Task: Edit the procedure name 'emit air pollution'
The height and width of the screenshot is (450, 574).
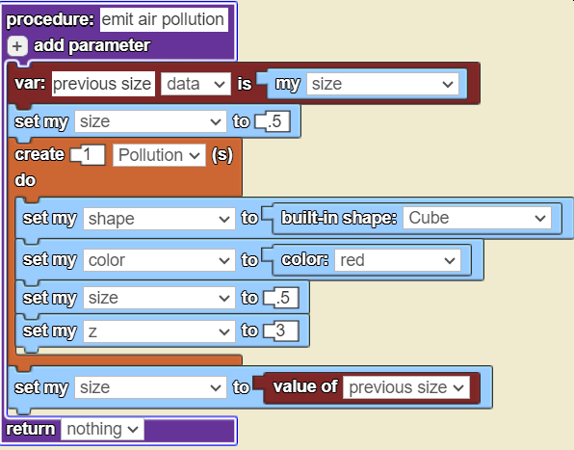Action: pyautogui.click(x=164, y=19)
